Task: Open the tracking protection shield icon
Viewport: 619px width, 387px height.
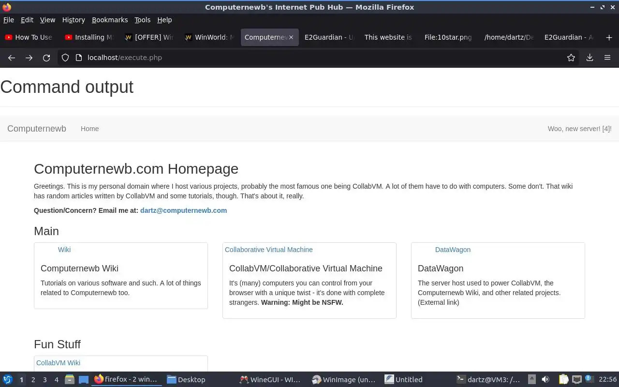Action: pos(65,58)
